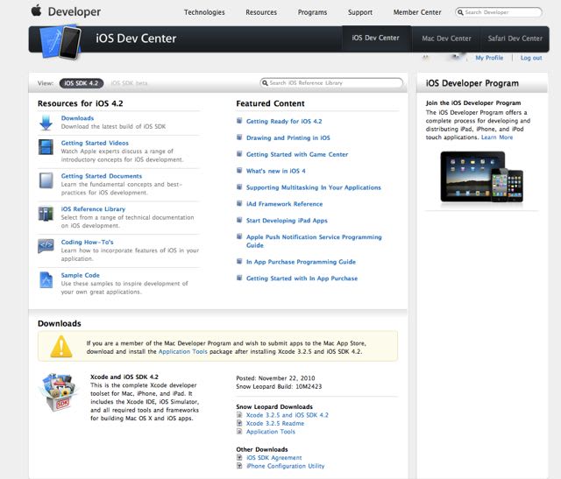Image resolution: width=561 pixels, height=479 pixels.
Task: Click the Getting Started Documents page icon
Action: tap(46, 180)
